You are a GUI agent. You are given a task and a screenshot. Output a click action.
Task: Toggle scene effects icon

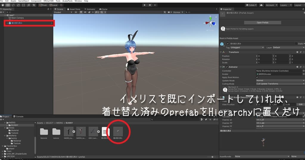(89, 12)
